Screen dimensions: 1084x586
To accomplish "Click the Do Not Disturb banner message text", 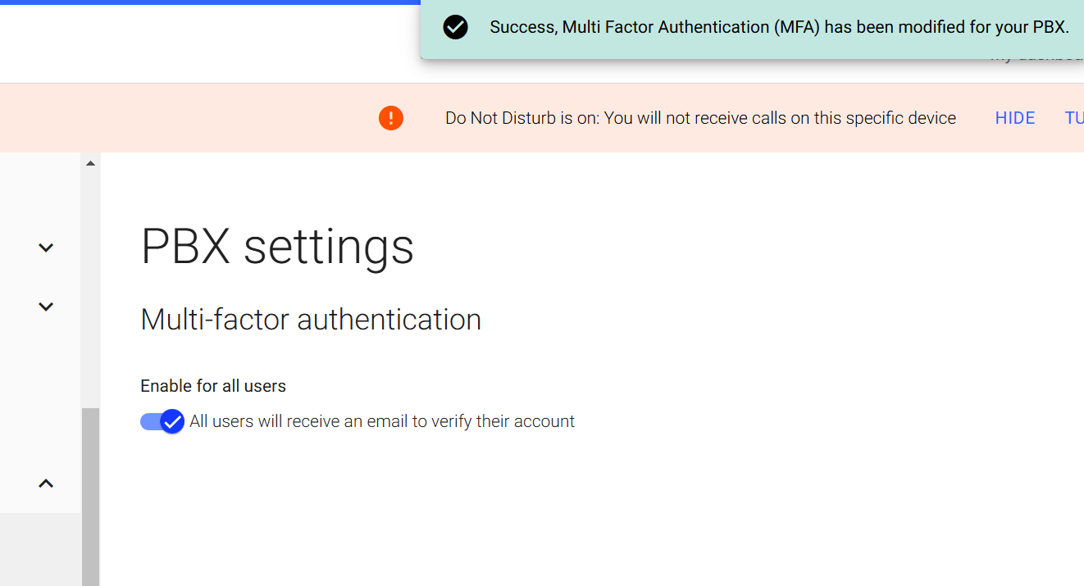I will [700, 118].
